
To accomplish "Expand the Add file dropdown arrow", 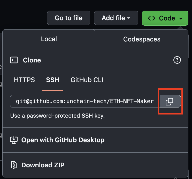I will (129, 18).
